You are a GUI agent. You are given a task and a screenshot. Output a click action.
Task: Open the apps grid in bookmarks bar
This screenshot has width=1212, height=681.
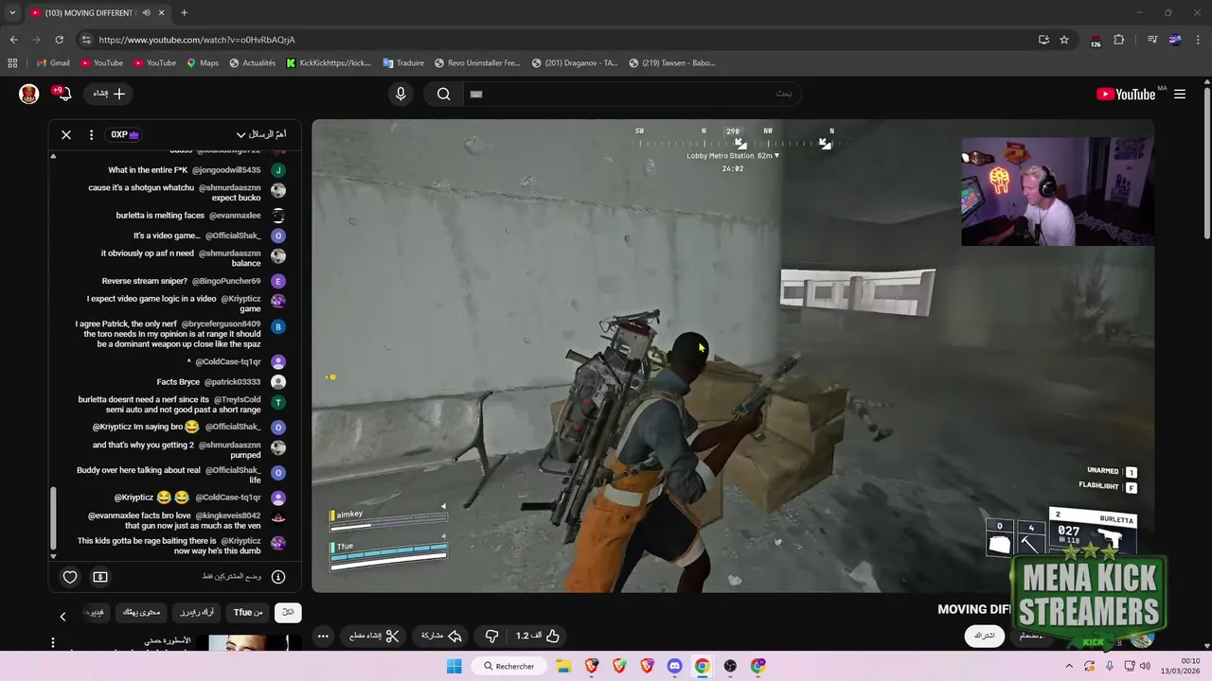click(x=12, y=63)
